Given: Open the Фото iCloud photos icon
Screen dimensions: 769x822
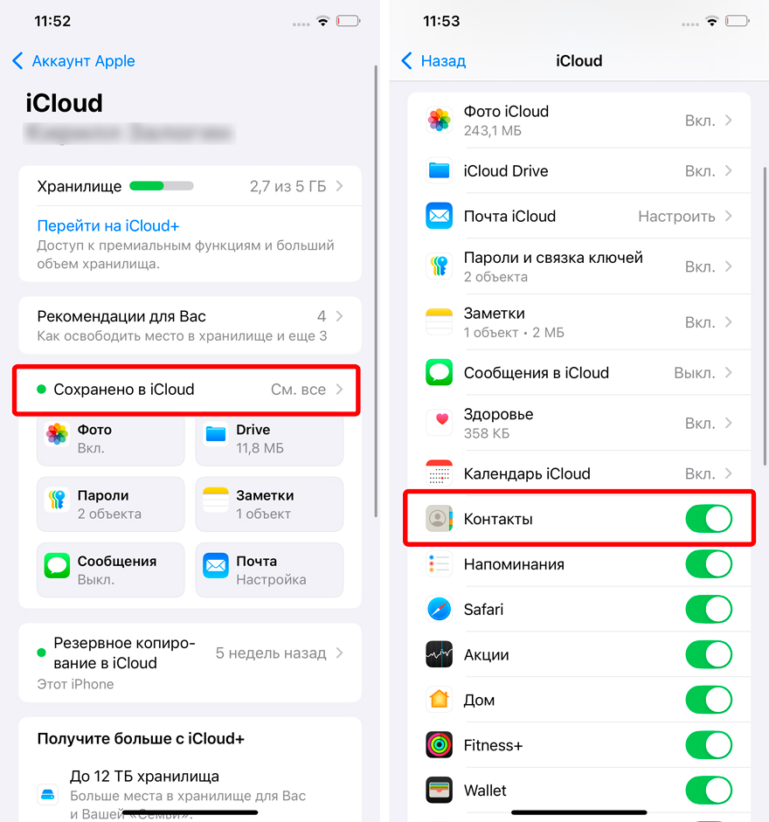Looking at the screenshot, I should click(439, 120).
